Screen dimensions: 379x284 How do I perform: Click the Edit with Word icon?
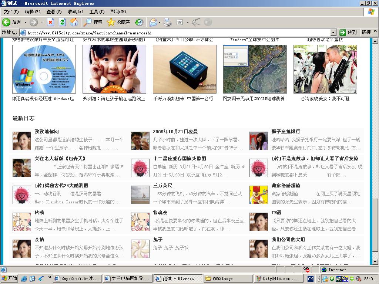tap(180, 22)
